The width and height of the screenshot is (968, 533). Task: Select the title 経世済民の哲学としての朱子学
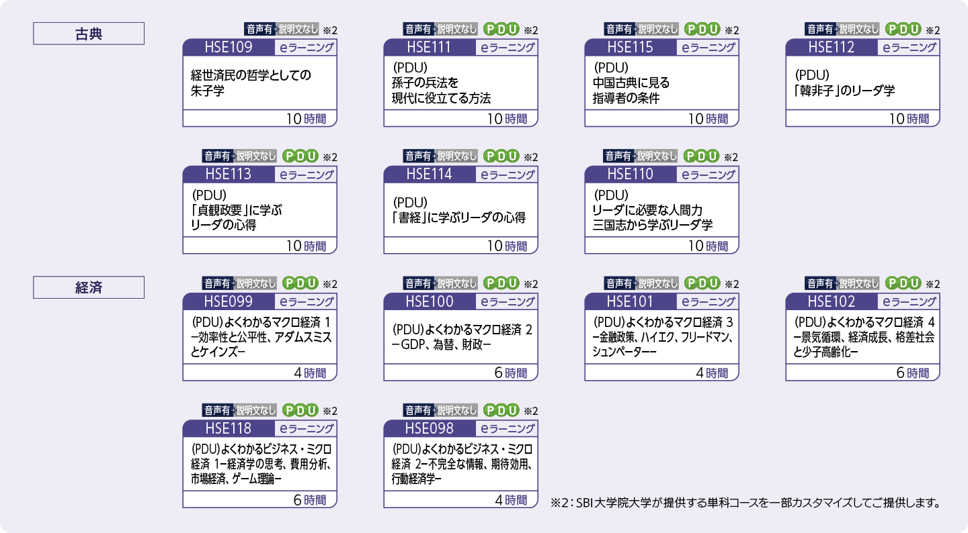[x=252, y=83]
